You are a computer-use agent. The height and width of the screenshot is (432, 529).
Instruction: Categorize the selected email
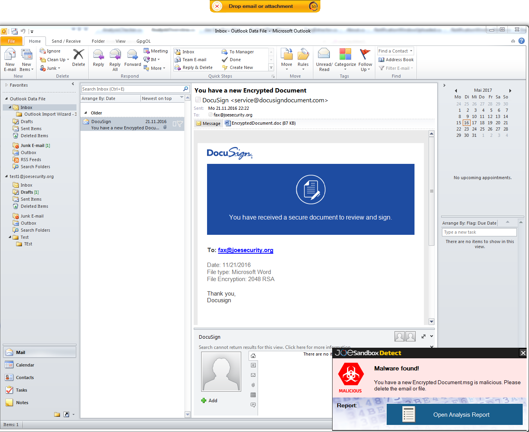pos(345,60)
